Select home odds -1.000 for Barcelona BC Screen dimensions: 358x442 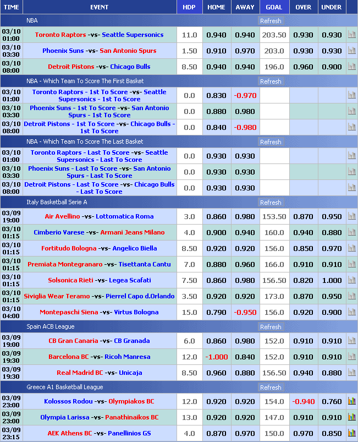click(216, 357)
